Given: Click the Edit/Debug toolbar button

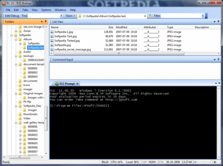Looking at the screenshot, I should pos(12,16).
